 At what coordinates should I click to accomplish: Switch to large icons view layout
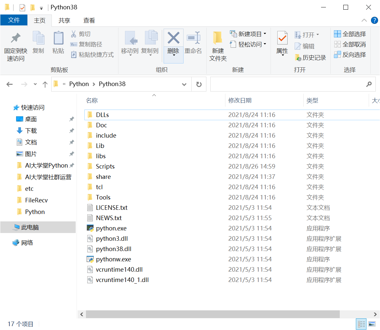coord(372,324)
